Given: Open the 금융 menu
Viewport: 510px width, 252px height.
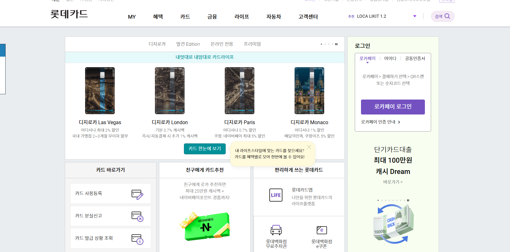Looking at the screenshot, I should [212, 17].
